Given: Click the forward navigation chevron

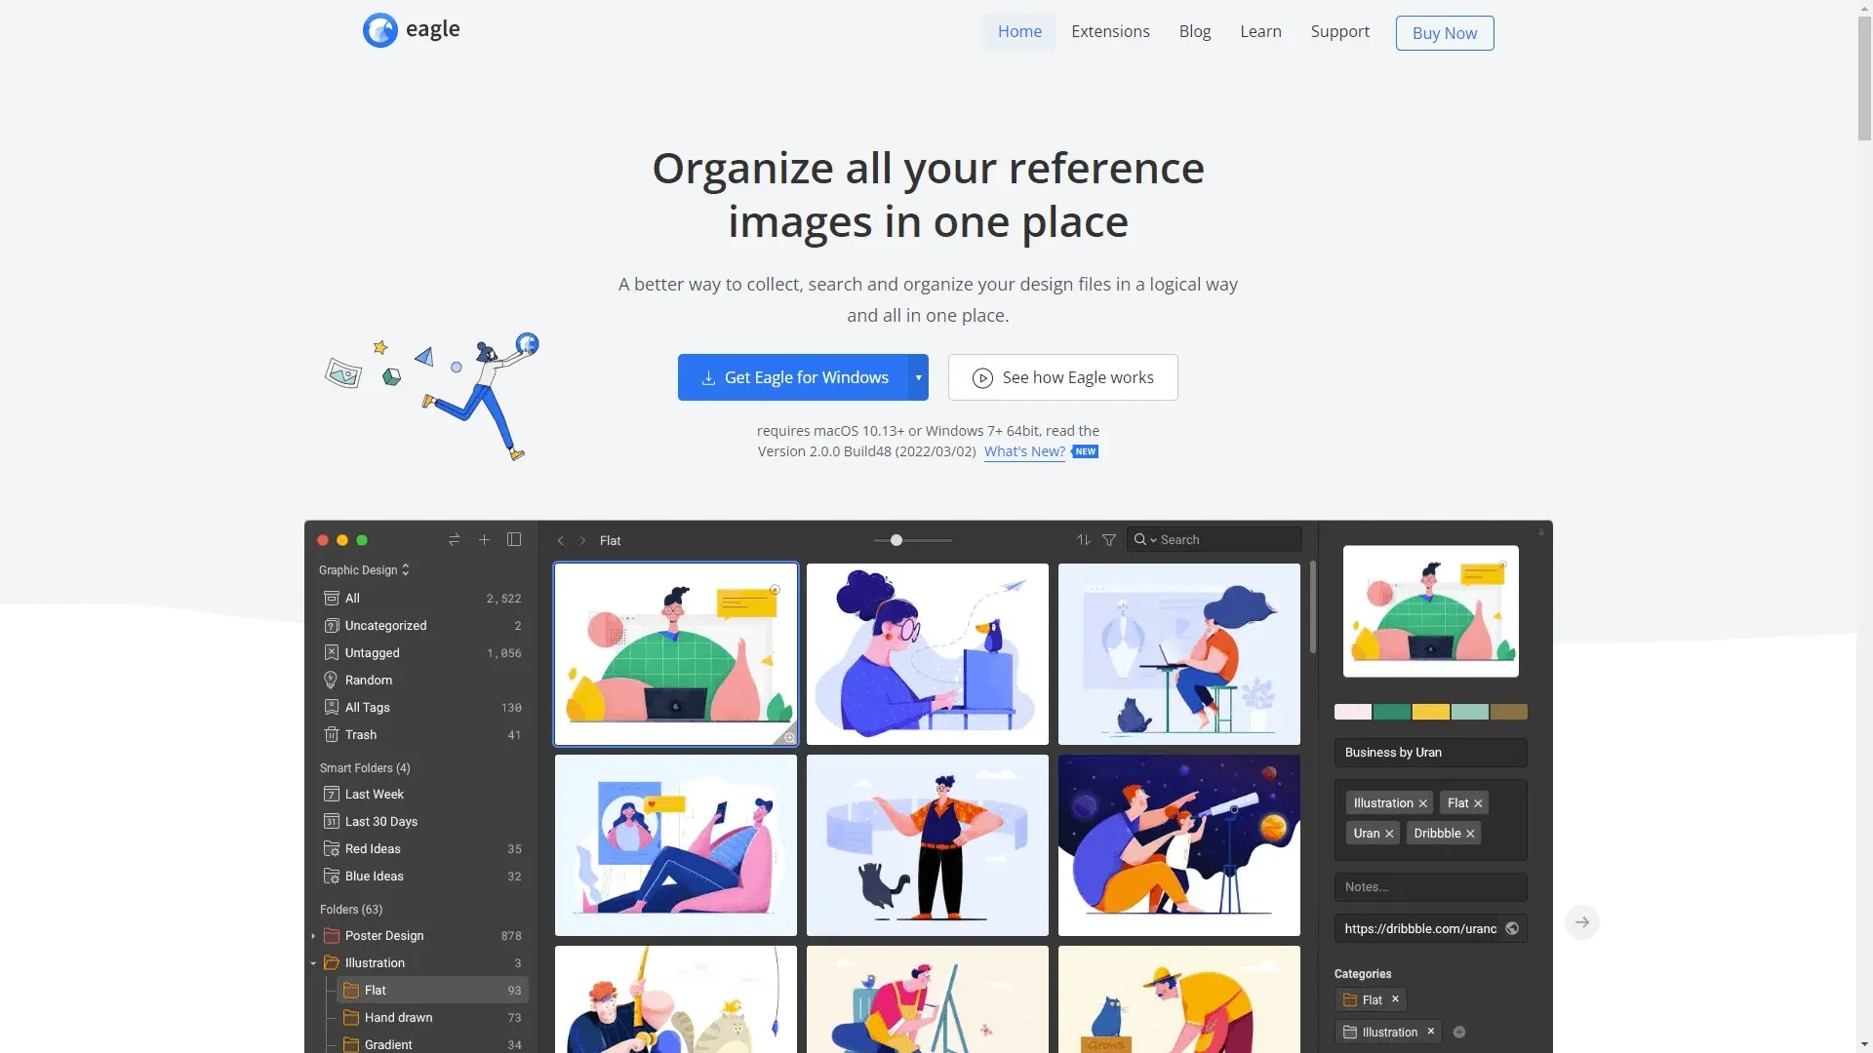Looking at the screenshot, I should (582, 540).
